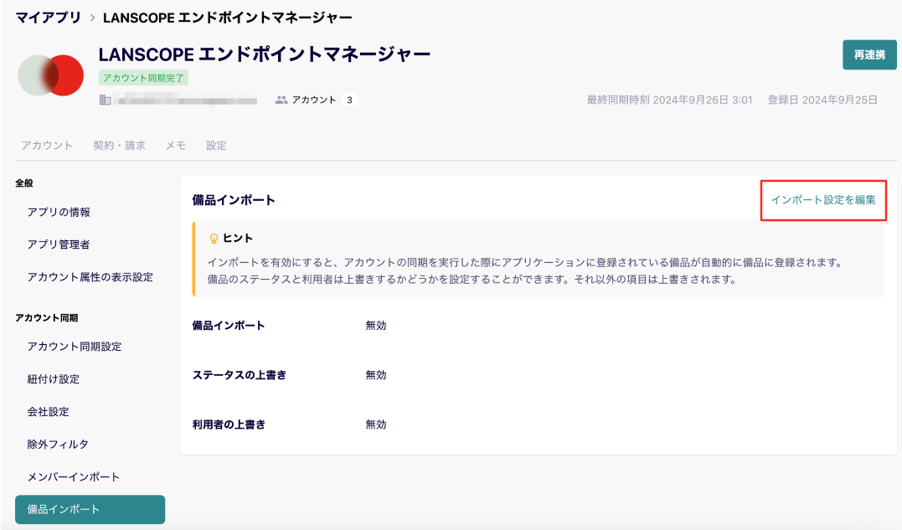Click the building company icon under the title
902x530 pixels.
[x=105, y=100]
